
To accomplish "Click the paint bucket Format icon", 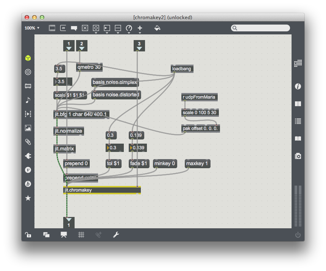I will 157,28.
